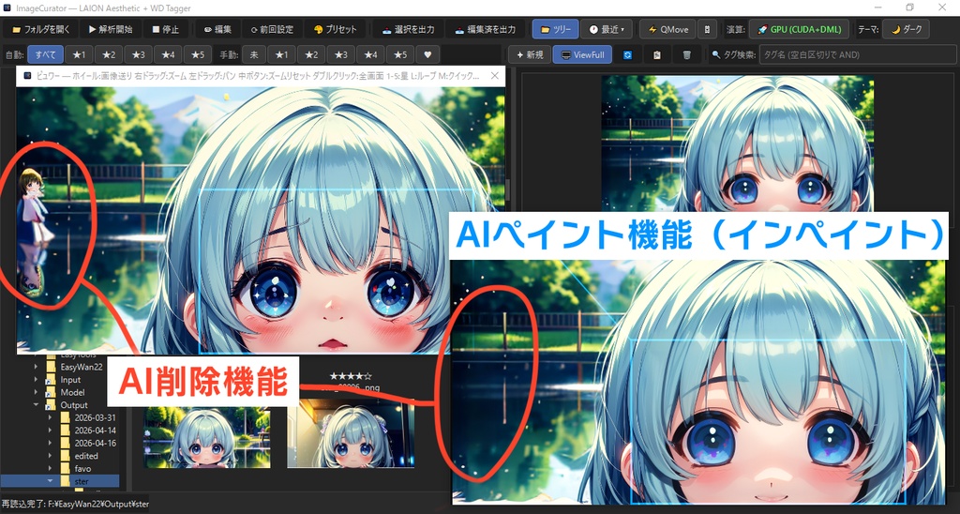Select folder 2026-04-16
The height and width of the screenshot is (514, 960).
coord(95,443)
